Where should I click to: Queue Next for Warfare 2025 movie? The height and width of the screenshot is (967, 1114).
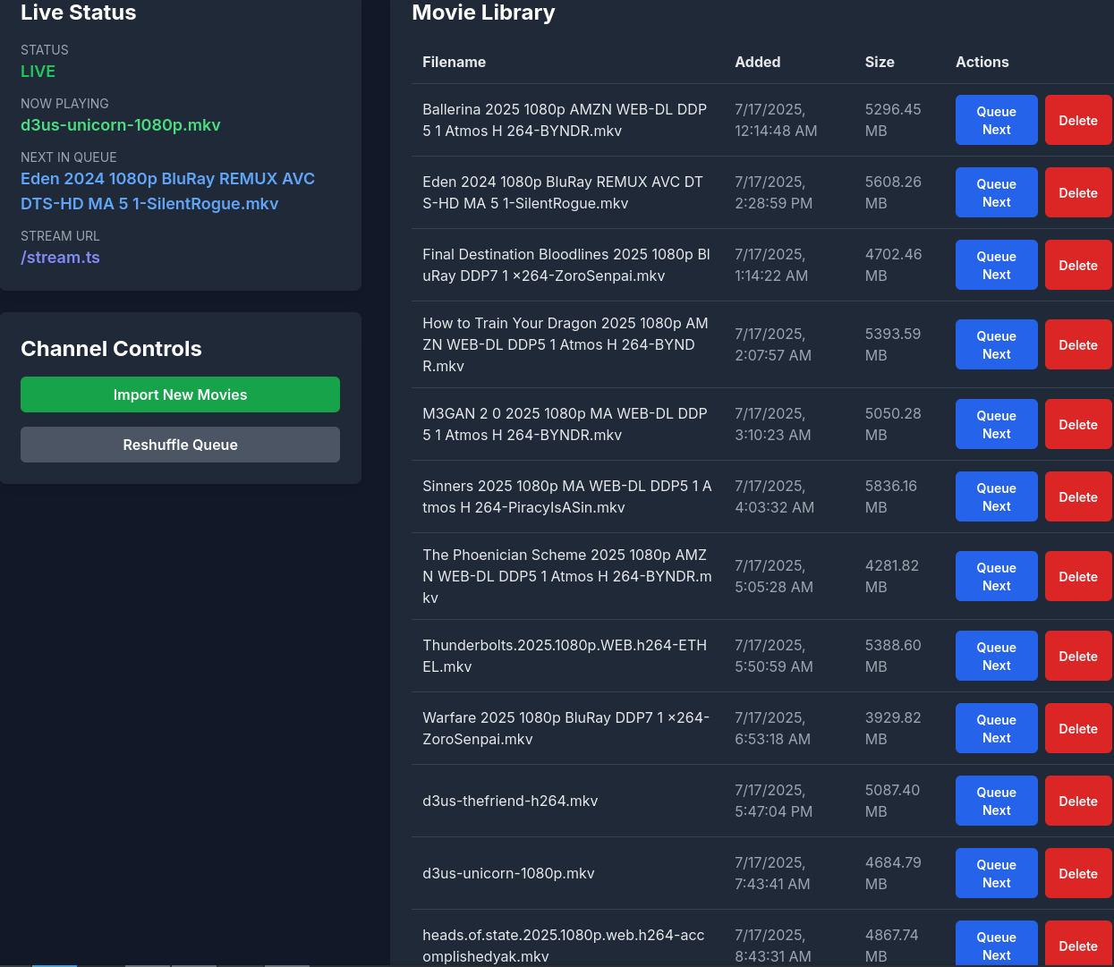click(x=996, y=728)
